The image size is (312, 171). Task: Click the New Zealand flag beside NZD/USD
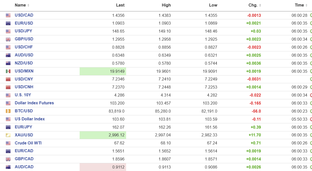(x=8, y=63)
